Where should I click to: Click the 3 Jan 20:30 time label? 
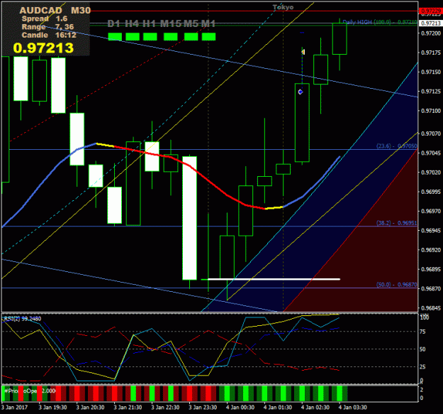[x=91, y=408]
